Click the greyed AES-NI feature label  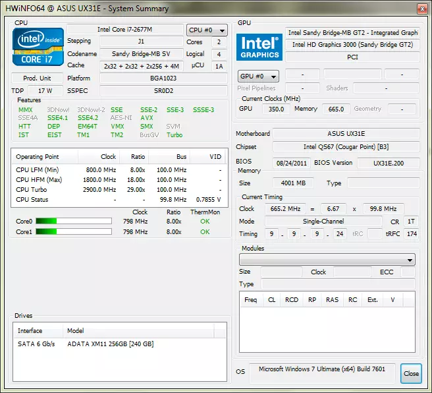pyautogui.click(x=121, y=118)
